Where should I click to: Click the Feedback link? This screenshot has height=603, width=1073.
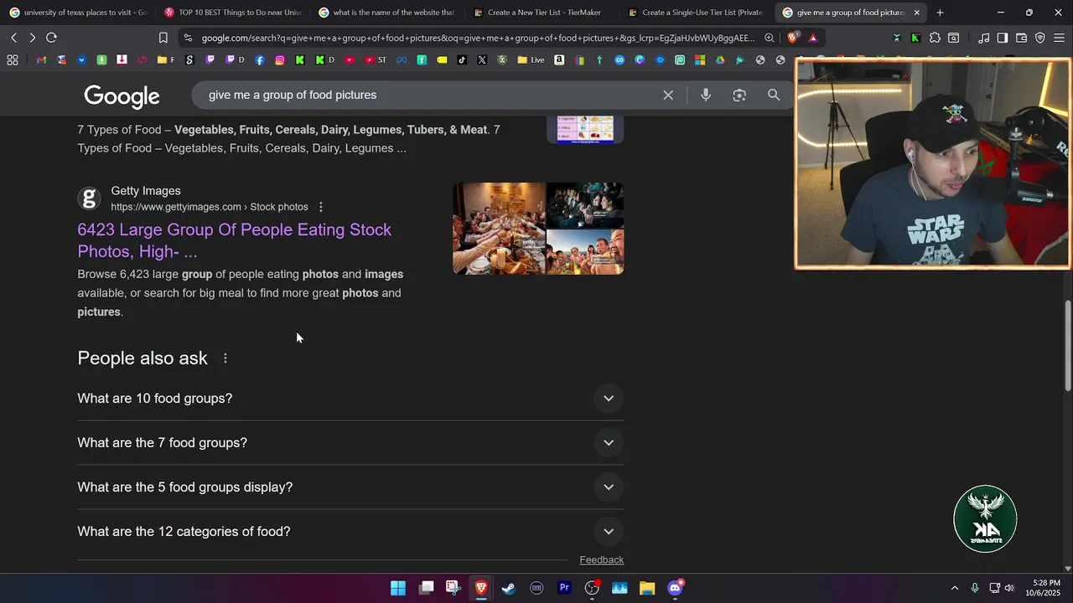pos(601,559)
